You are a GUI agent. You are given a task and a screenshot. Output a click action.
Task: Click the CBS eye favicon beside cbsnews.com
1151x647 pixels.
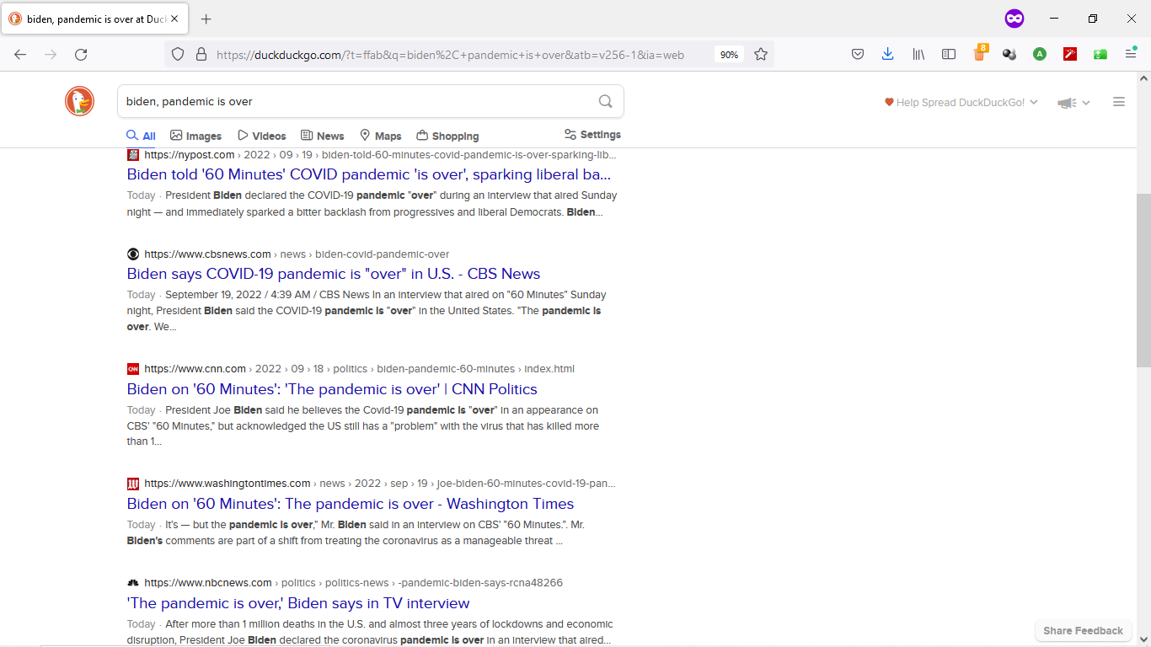pyautogui.click(x=133, y=254)
